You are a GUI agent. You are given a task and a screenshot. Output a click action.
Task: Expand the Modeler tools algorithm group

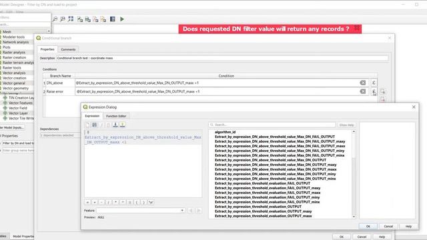click(13, 37)
